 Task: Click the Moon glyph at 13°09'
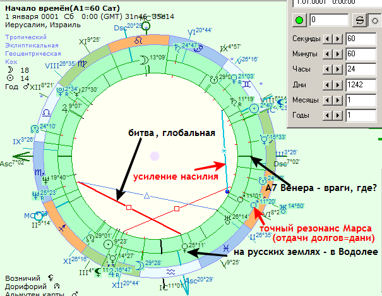(144, 60)
